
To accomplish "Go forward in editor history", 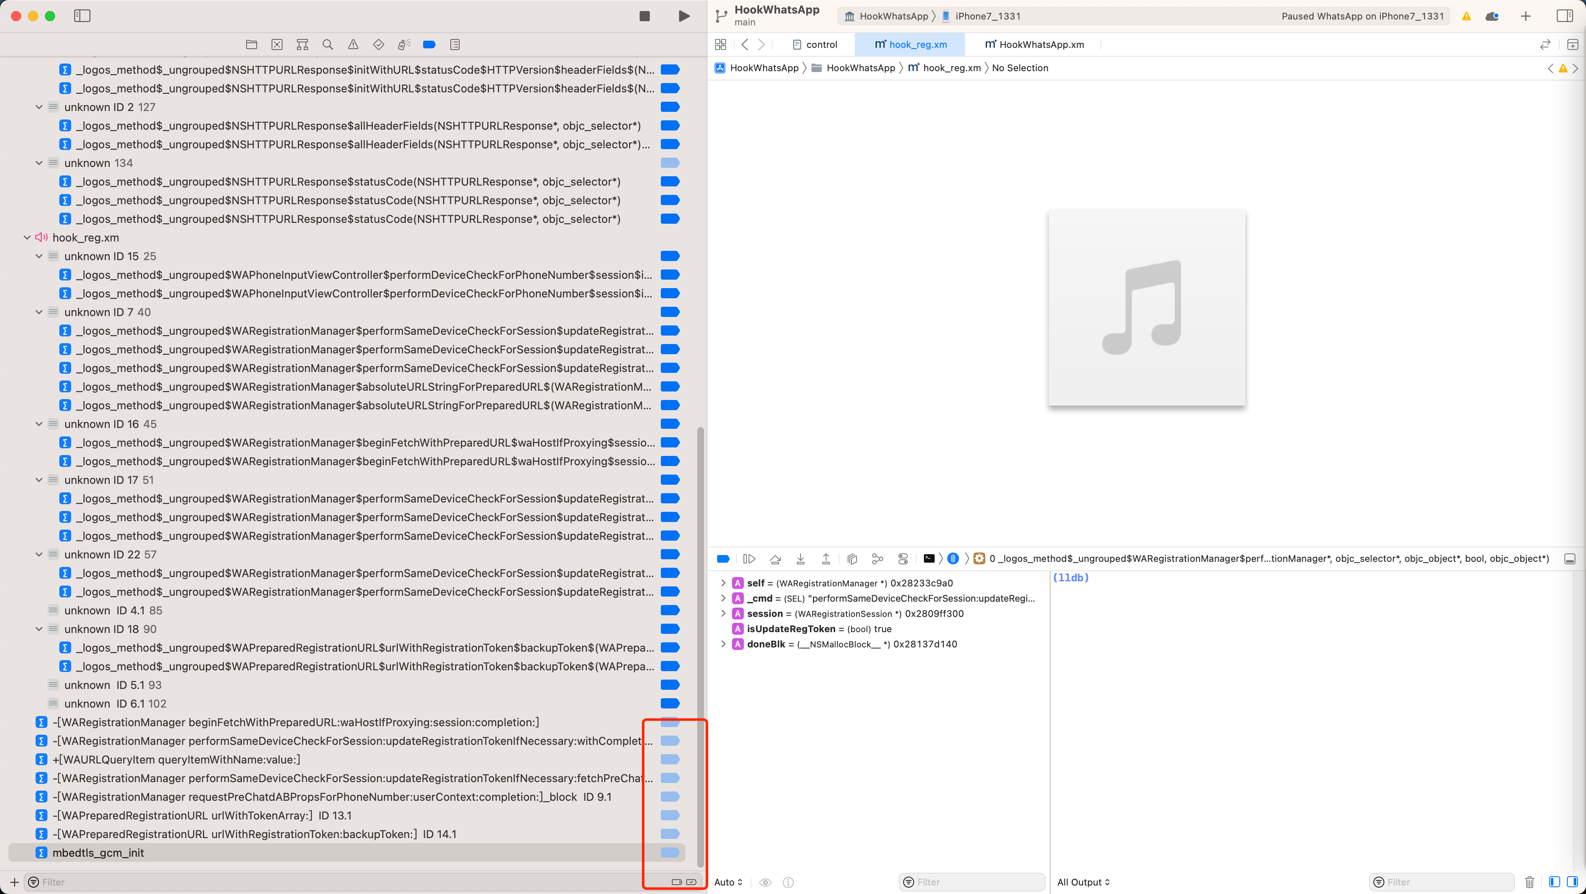I will tap(762, 44).
